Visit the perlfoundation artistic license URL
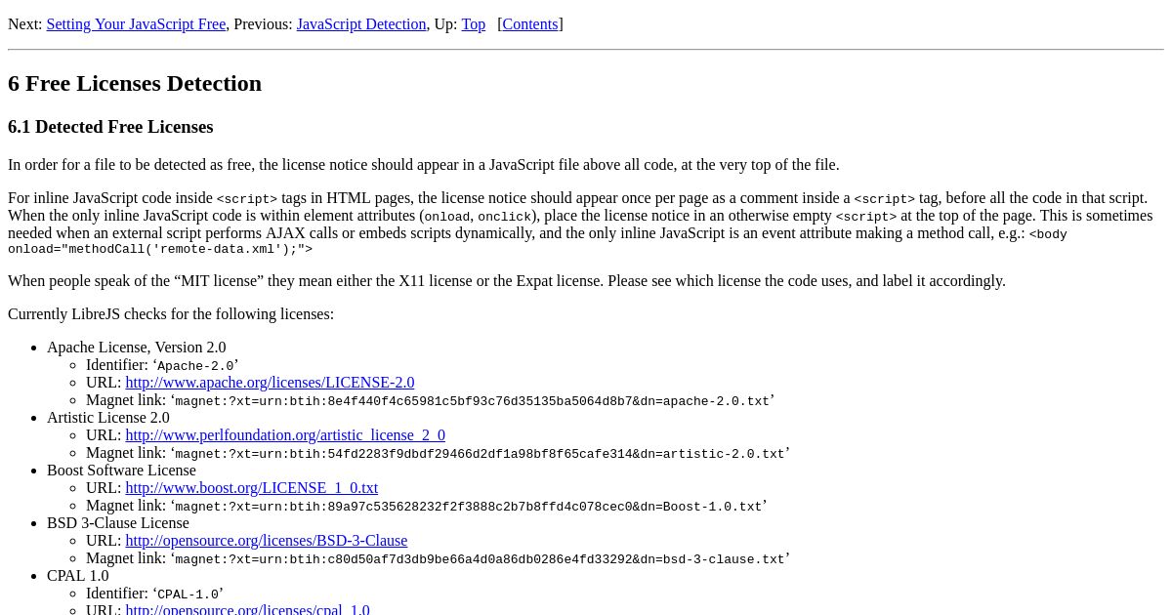The height and width of the screenshot is (615, 1172). click(x=285, y=435)
